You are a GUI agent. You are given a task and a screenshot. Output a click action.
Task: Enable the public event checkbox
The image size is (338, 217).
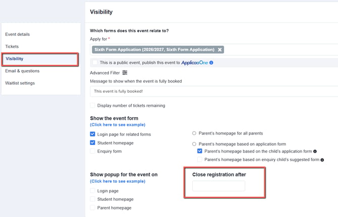(x=95, y=62)
